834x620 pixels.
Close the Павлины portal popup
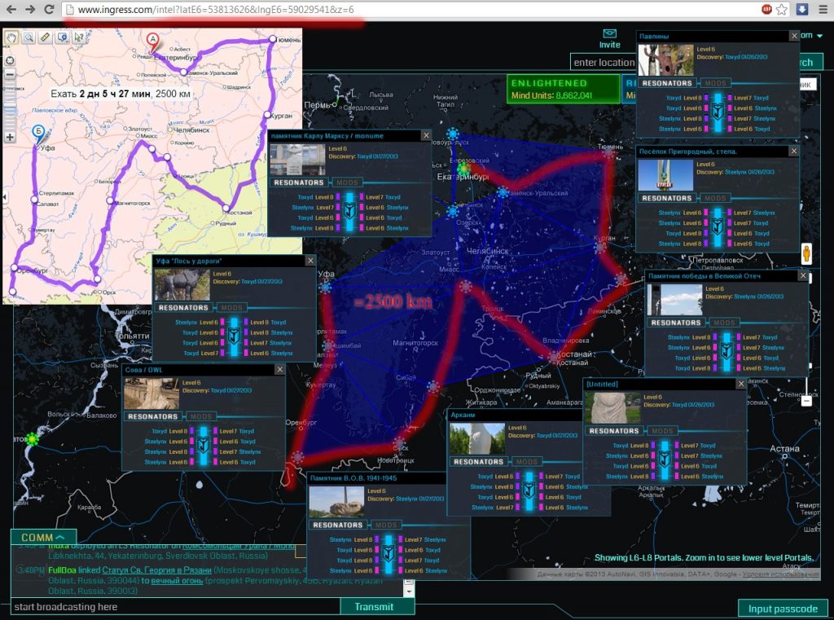click(x=794, y=36)
